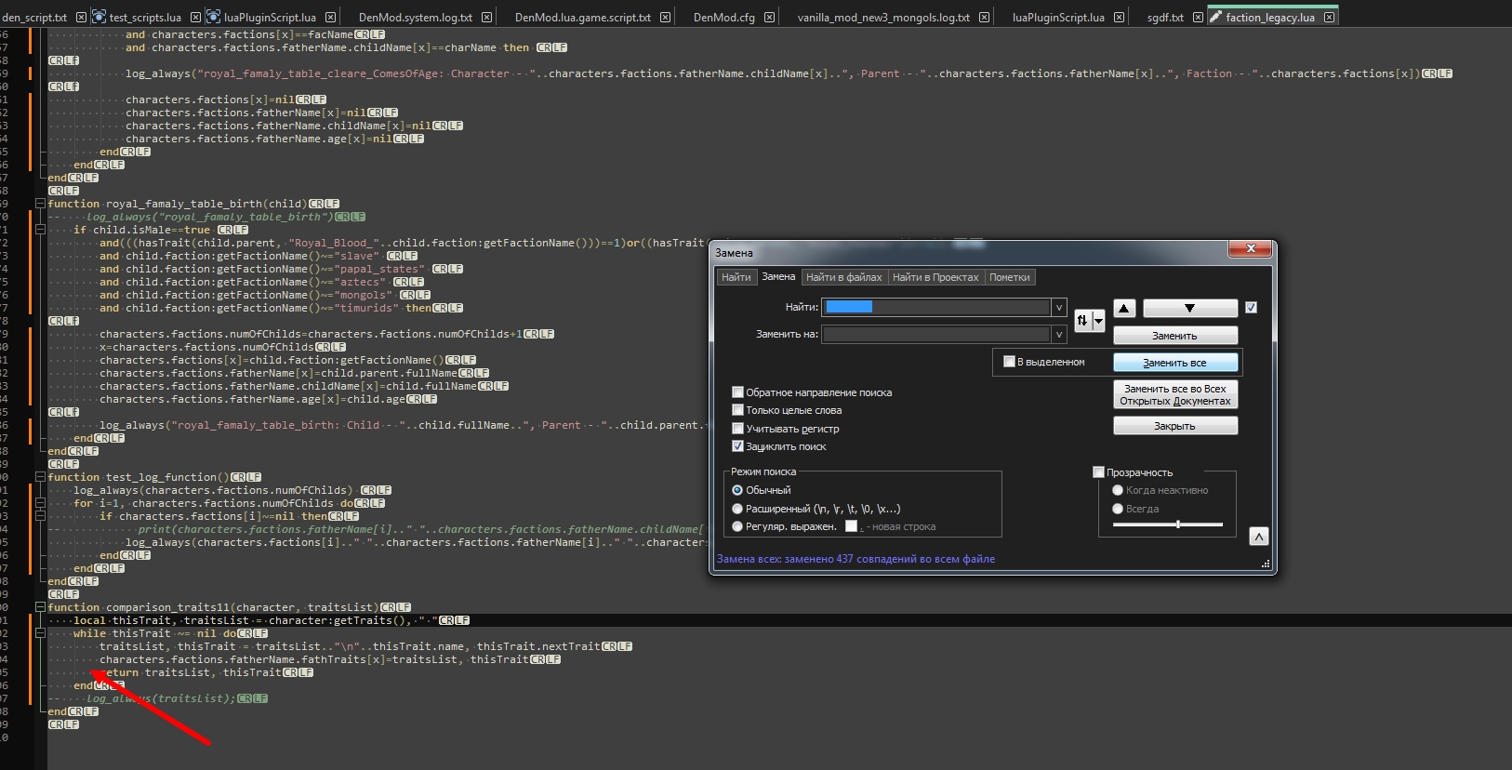Enable Обратное направление поиска checkbox
The width and height of the screenshot is (1512, 770).
[737, 392]
